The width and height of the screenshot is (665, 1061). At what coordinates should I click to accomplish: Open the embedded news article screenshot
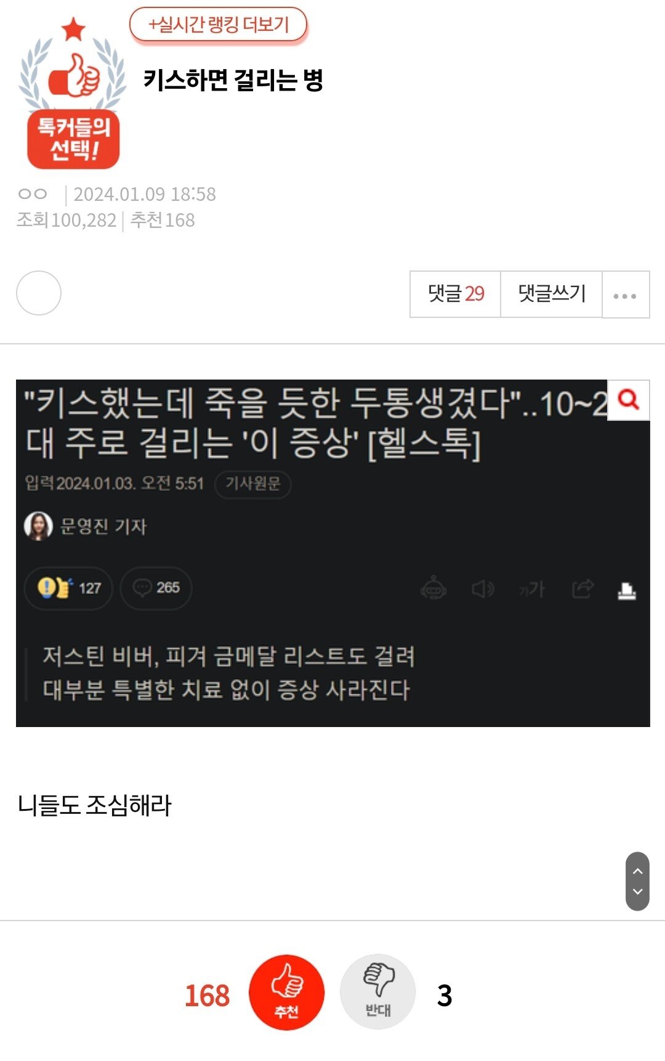332,553
